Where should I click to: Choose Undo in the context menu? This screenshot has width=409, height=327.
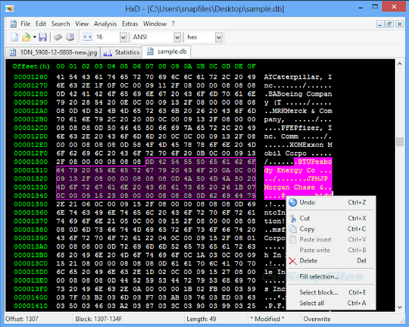pos(331,202)
